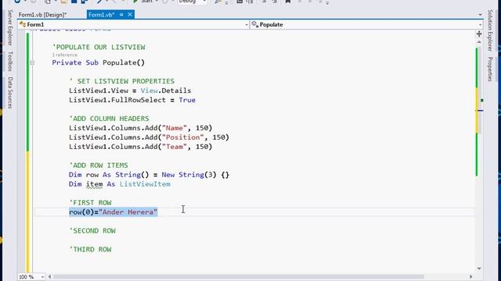The image size is (501, 281).
Task: Switch to the Form1.vb [Design] tab
Action: tap(42, 15)
